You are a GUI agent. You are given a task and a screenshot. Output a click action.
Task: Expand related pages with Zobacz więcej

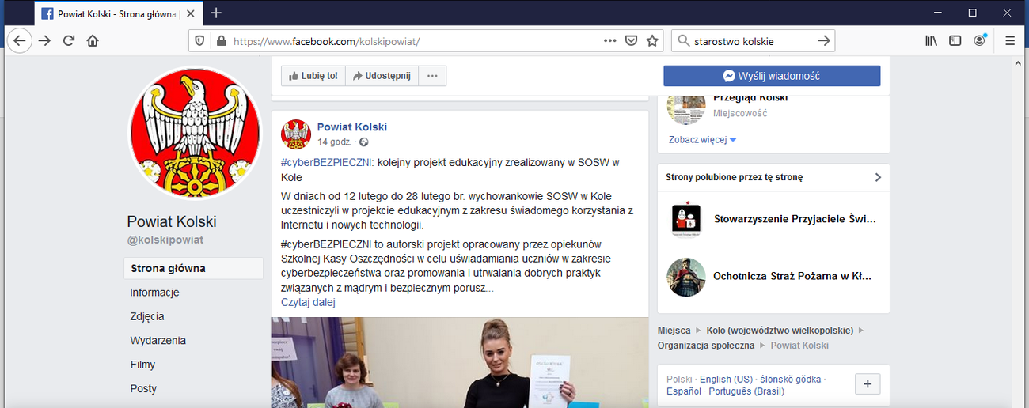point(702,140)
